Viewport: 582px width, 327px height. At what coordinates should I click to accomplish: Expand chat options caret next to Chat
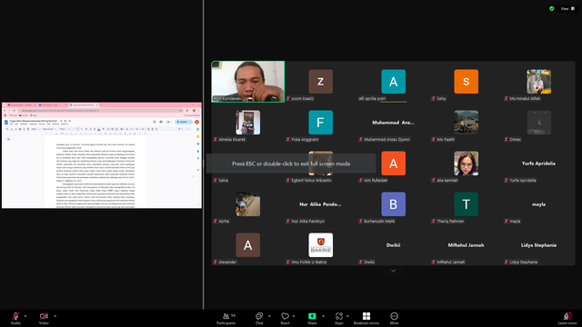tap(269, 316)
